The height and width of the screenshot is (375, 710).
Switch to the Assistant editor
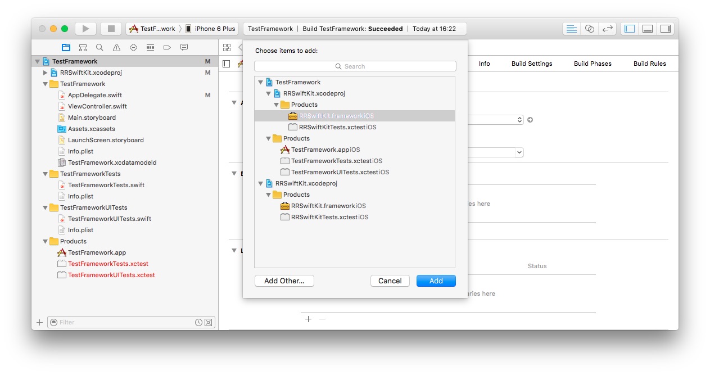[589, 29]
